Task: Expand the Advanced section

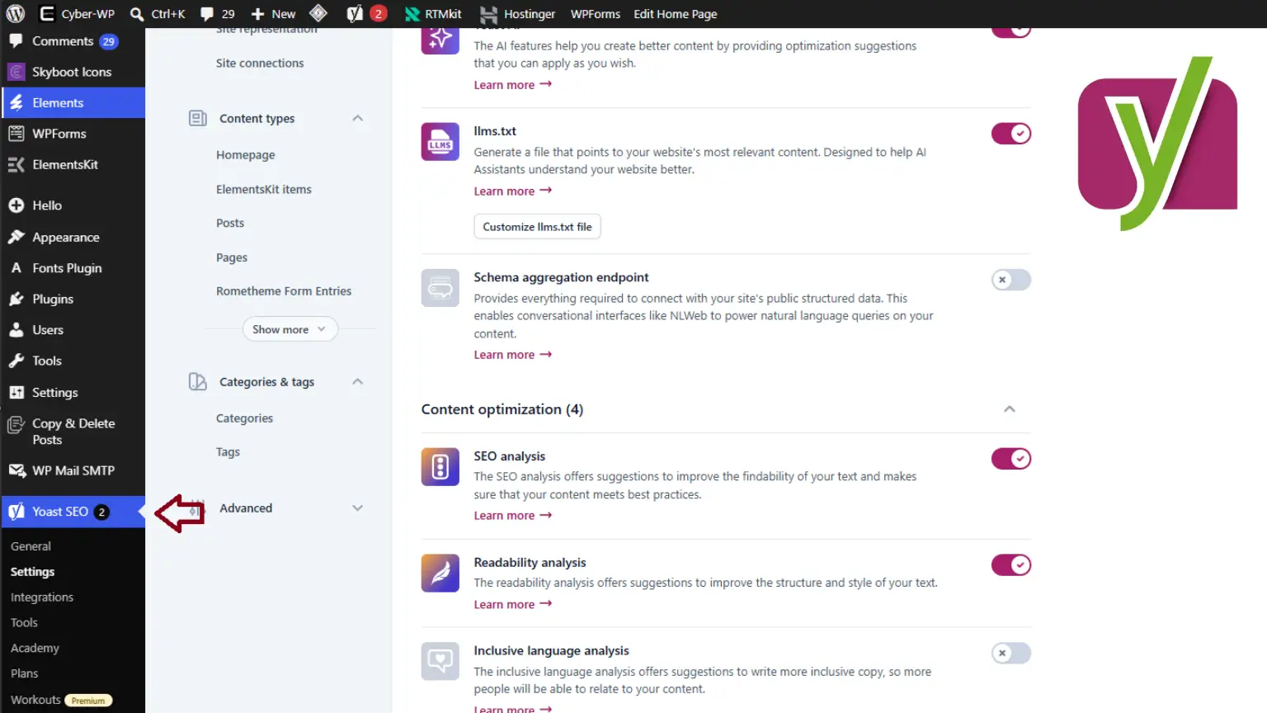Action: click(357, 508)
